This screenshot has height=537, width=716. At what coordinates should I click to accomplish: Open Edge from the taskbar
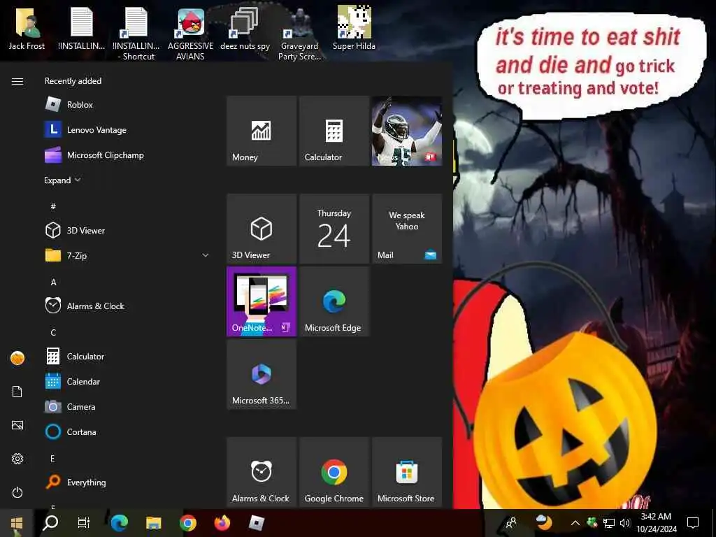pyautogui.click(x=119, y=523)
